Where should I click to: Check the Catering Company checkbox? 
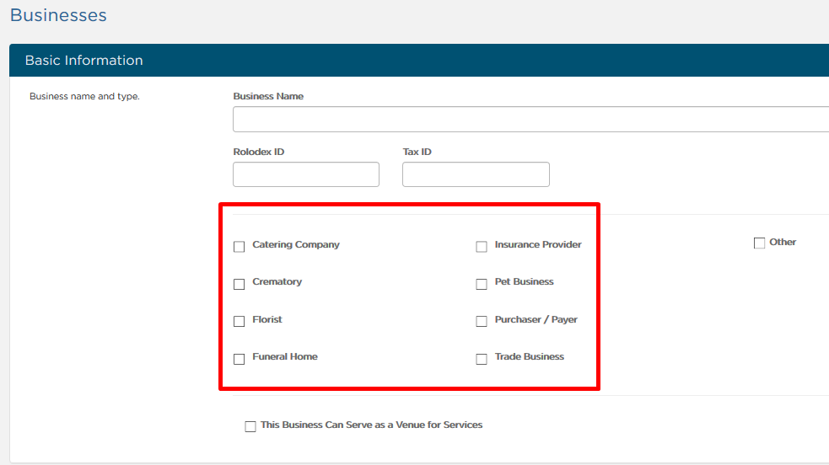tap(239, 247)
